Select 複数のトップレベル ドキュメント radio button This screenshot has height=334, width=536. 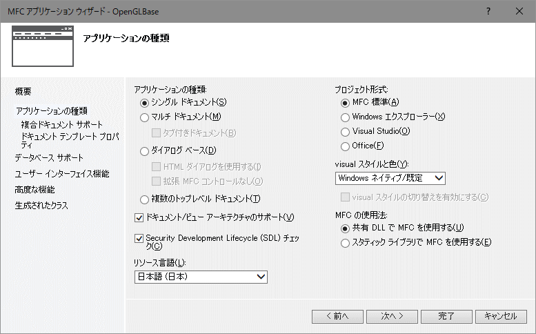144,199
